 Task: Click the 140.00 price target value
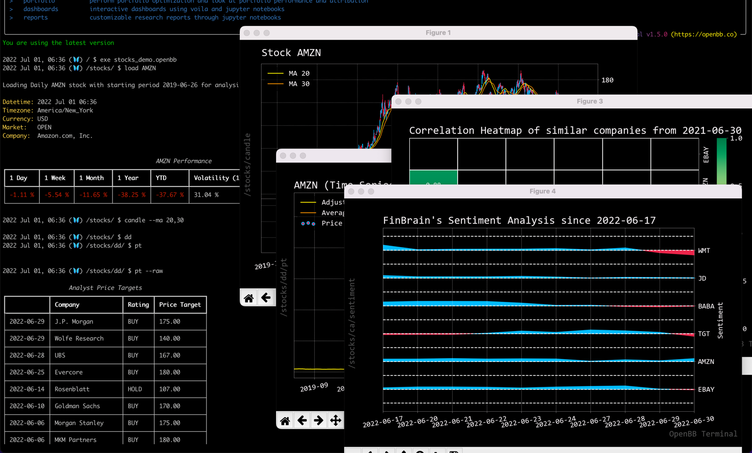click(170, 339)
